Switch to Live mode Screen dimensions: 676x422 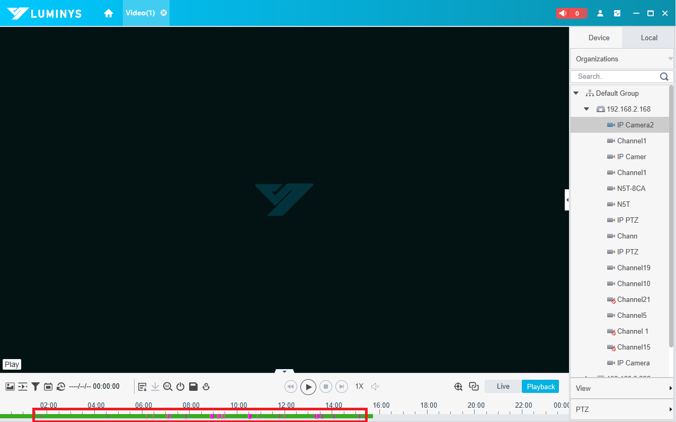click(503, 387)
